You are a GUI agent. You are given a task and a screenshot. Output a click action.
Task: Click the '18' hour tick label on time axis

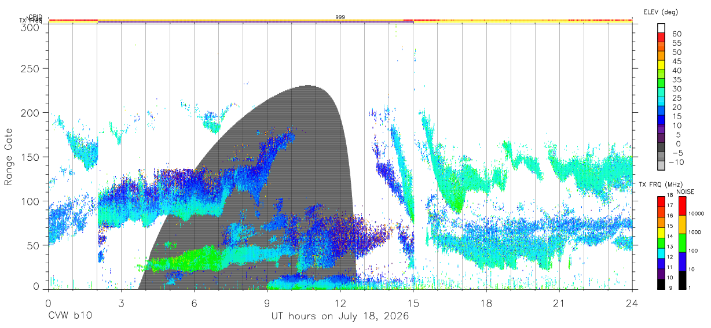pyautogui.click(x=486, y=303)
